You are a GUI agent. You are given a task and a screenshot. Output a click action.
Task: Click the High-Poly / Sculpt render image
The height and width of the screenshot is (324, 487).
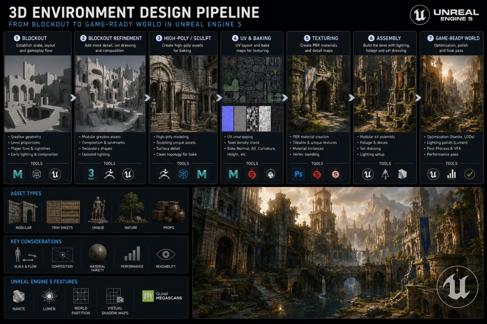click(183, 94)
